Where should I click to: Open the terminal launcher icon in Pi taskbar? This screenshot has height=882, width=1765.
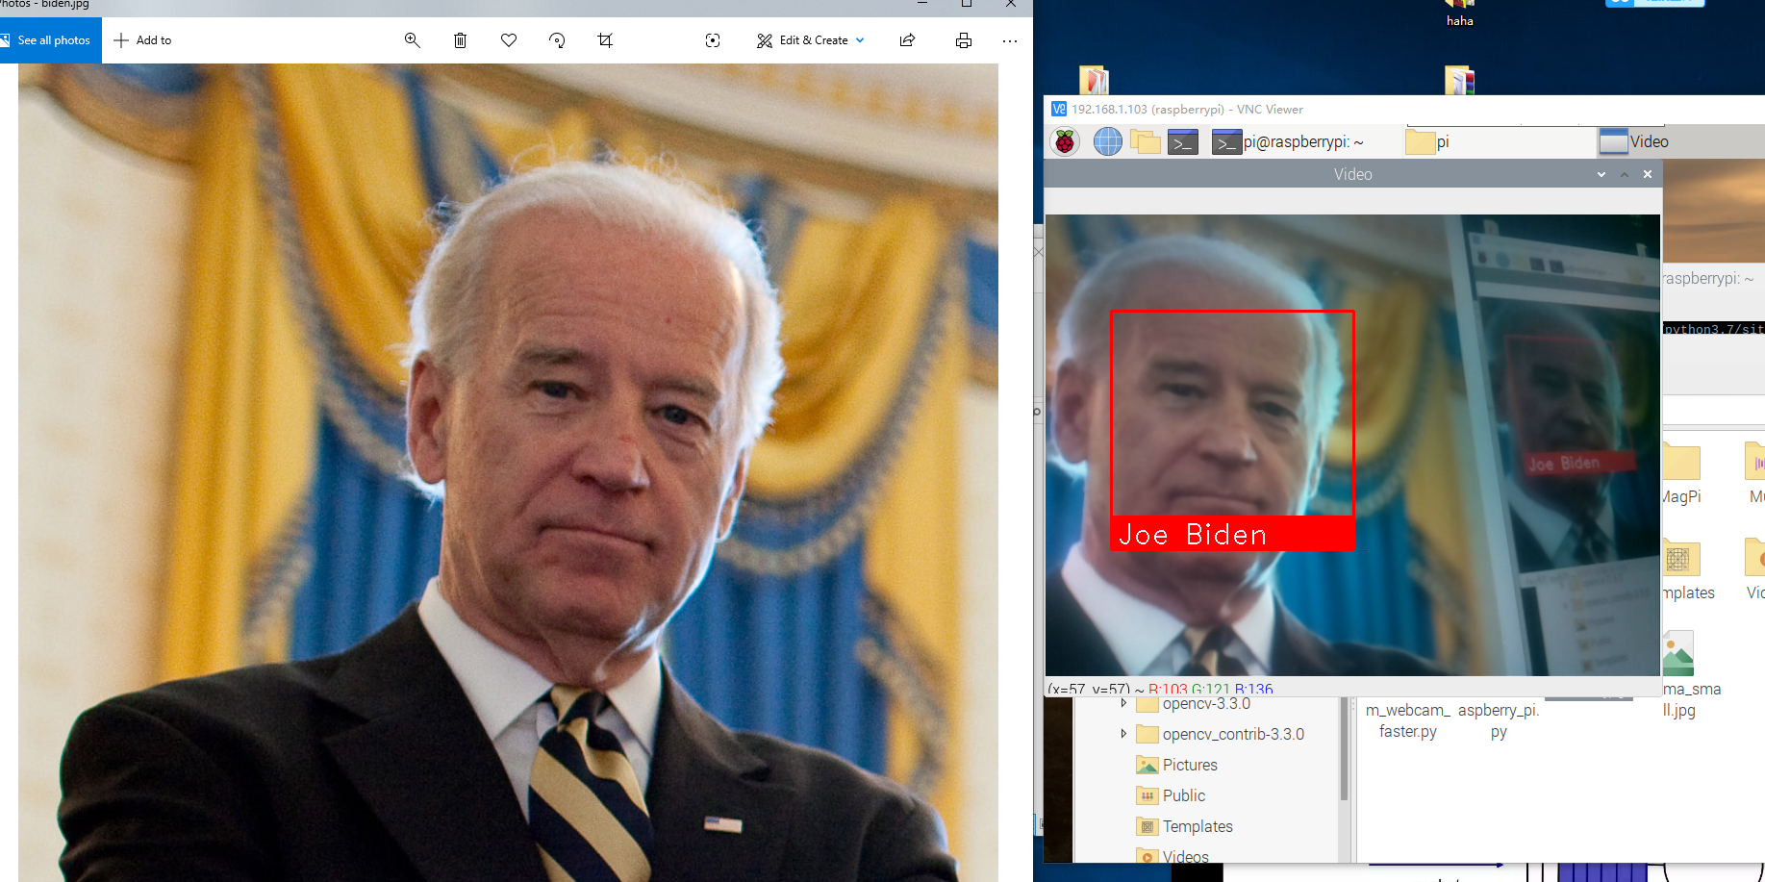1183,142
